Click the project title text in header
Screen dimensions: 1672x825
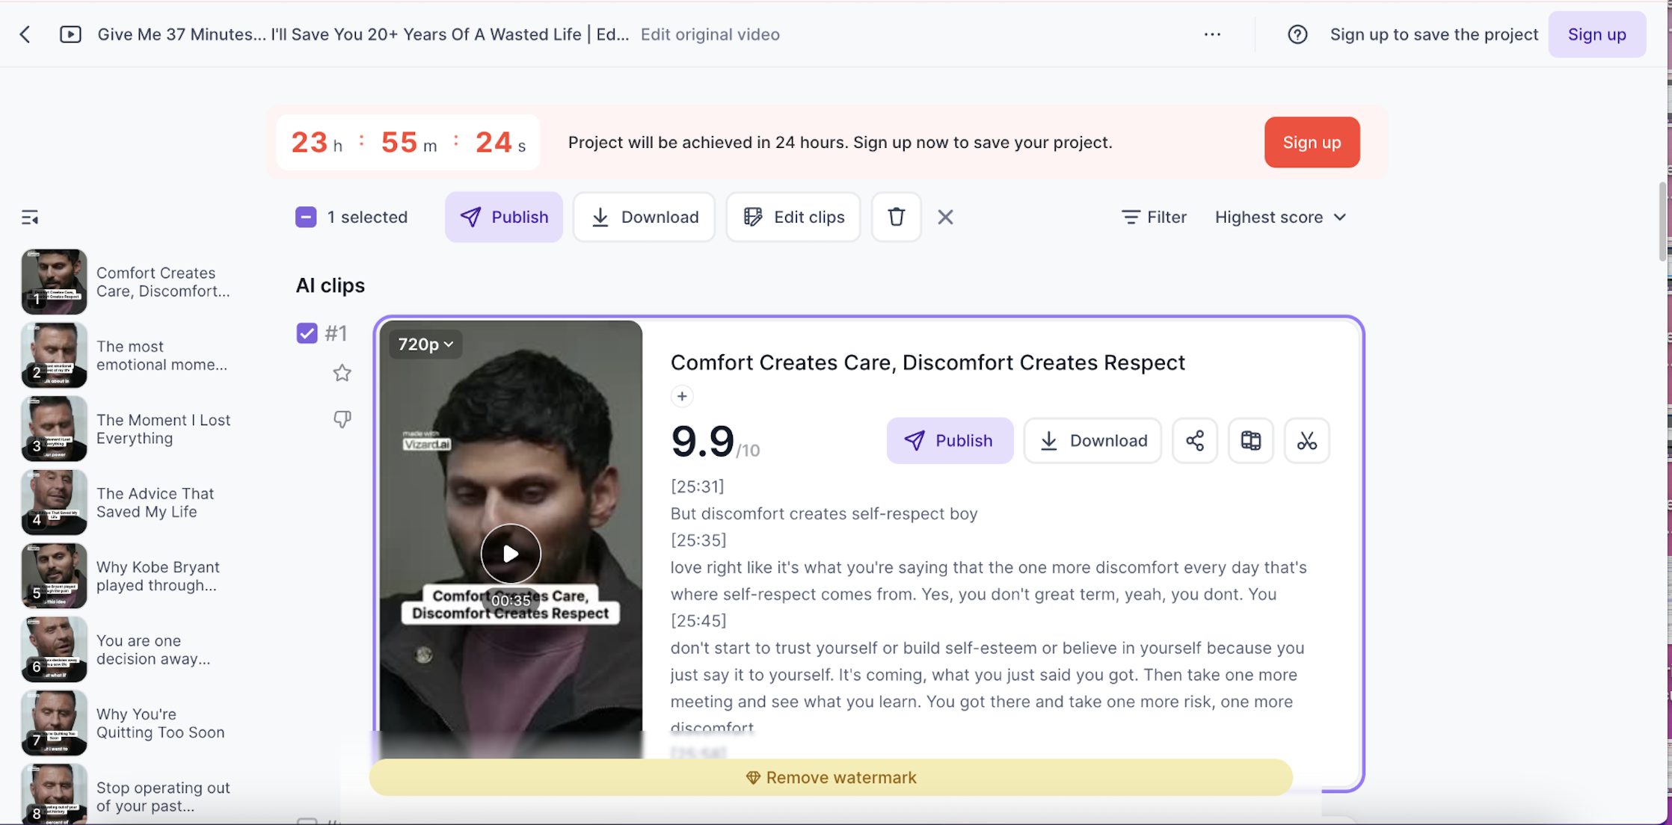[363, 34]
